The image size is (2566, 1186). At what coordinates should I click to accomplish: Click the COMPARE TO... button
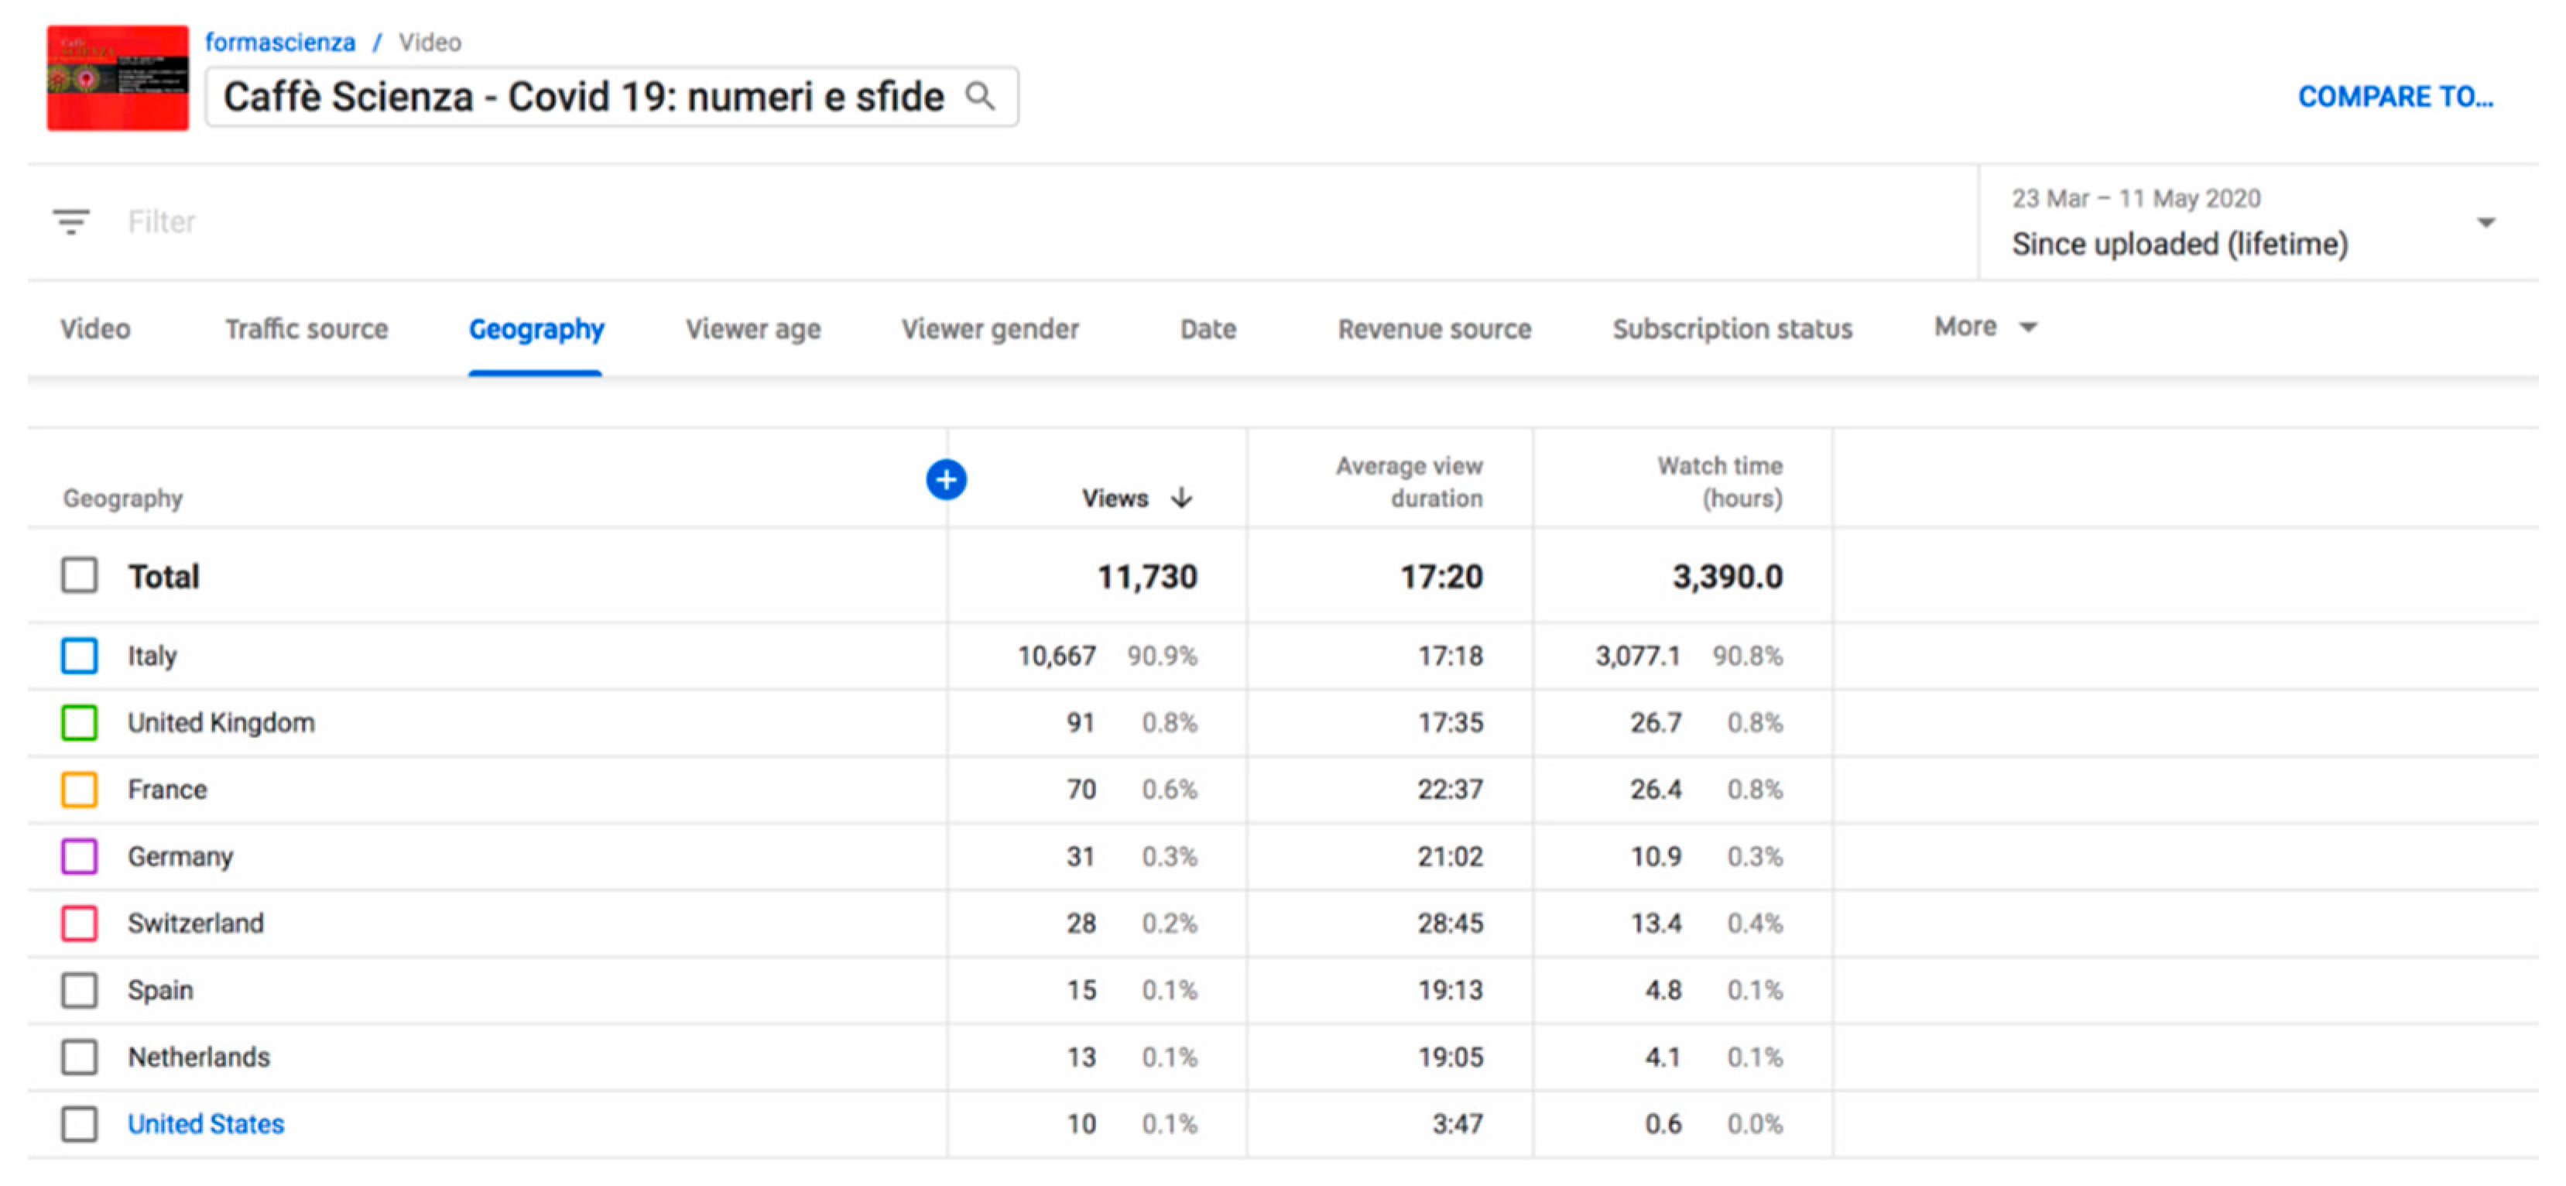2395,97
